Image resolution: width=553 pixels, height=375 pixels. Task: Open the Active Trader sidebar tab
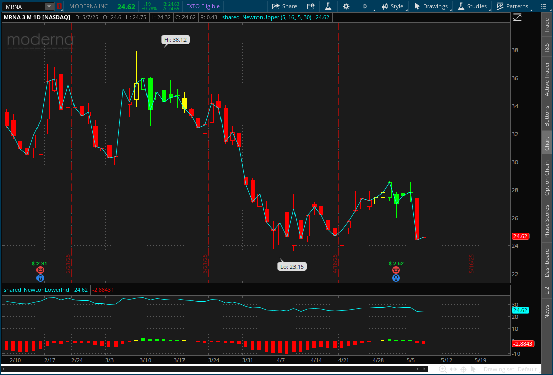point(547,79)
